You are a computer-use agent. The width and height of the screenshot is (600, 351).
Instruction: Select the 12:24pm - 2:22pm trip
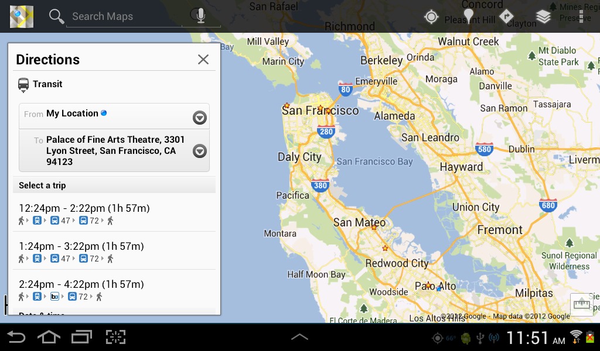[x=114, y=213]
